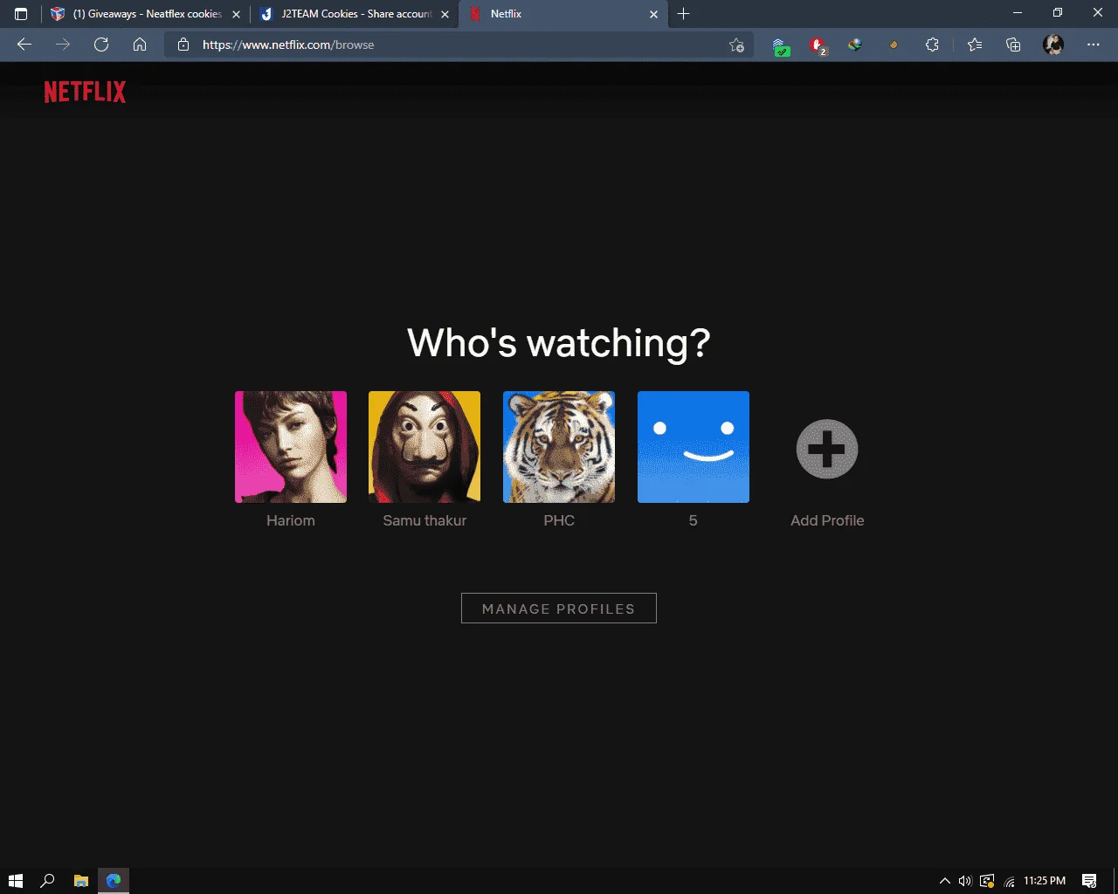Open the network Wi-Fi status icon
Image resolution: width=1118 pixels, height=894 pixels.
pyautogui.click(x=1010, y=881)
